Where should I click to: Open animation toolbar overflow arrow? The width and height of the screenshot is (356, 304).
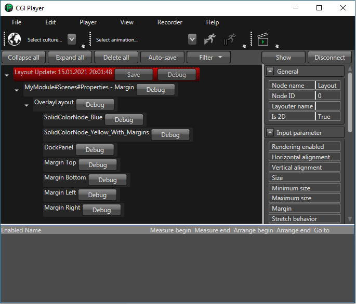(x=244, y=46)
